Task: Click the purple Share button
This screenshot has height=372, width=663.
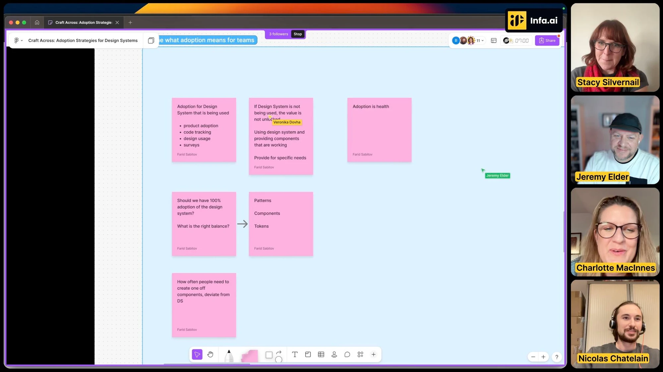Action: [547, 40]
